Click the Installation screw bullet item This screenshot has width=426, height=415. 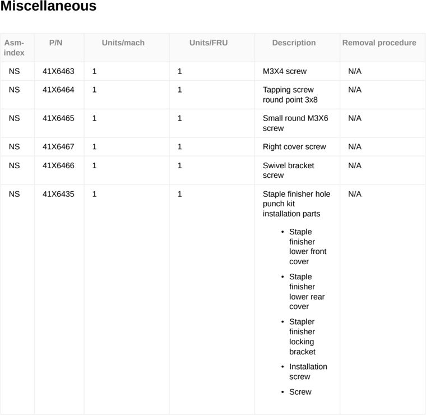click(x=308, y=371)
